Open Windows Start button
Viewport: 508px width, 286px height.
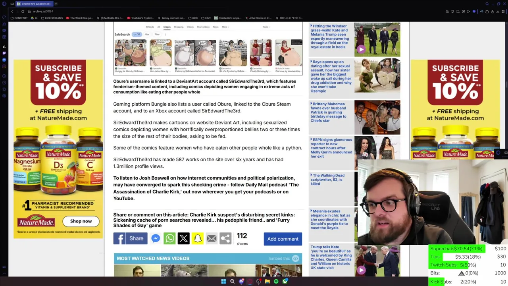click(x=223, y=281)
